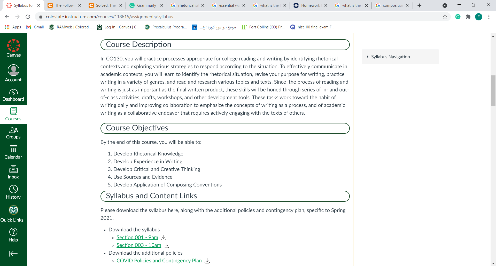Viewport: 496px width, 266px height.
Task: Open the Inbox in the sidebar
Action: pyautogui.click(x=13, y=172)
